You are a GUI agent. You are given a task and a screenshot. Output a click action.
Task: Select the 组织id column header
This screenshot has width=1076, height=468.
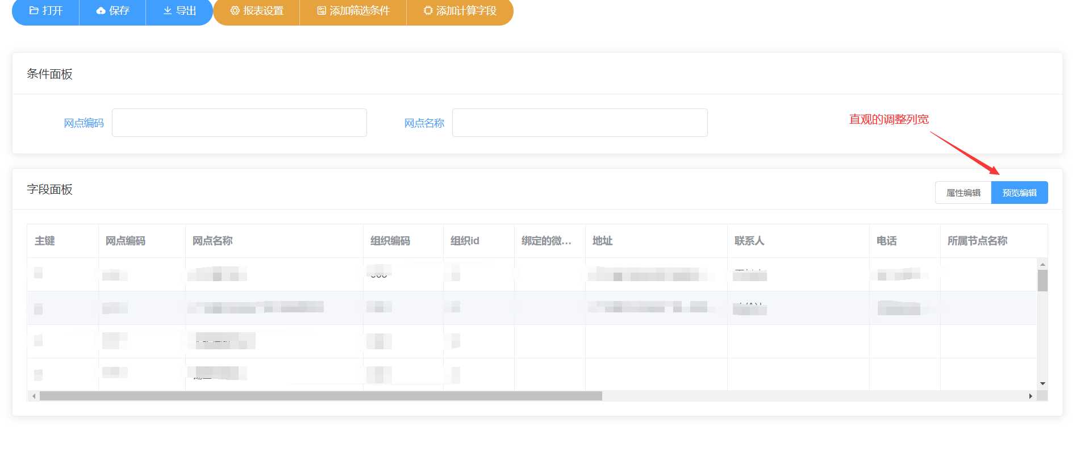point(479,241)
